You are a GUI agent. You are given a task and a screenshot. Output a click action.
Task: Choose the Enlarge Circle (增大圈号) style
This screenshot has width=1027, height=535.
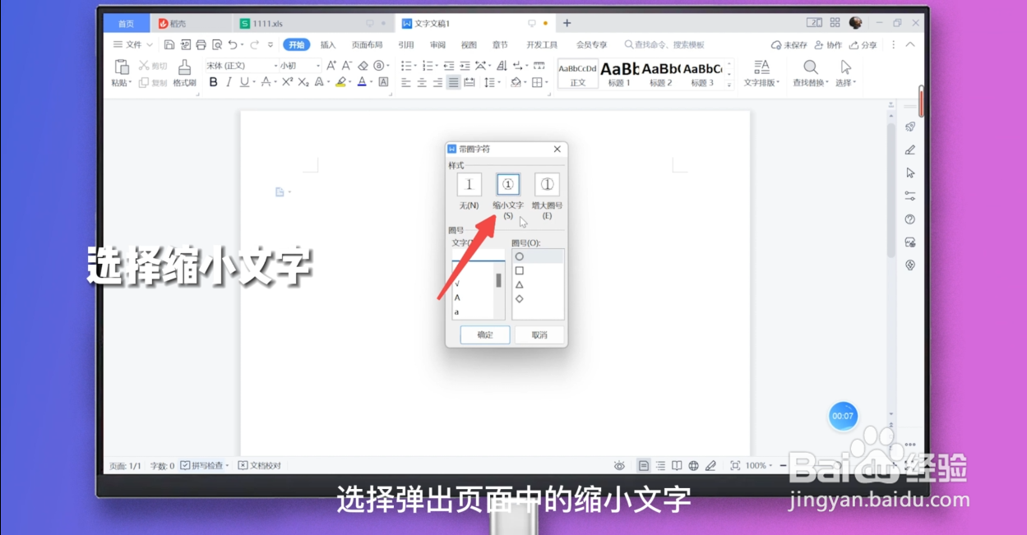pos(547,185)
